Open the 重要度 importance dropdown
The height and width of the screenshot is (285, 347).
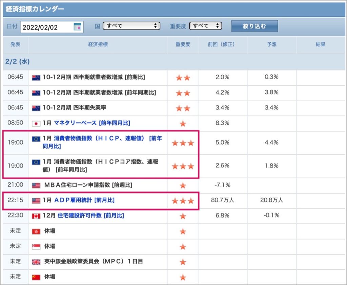click(x=205, y=26)
